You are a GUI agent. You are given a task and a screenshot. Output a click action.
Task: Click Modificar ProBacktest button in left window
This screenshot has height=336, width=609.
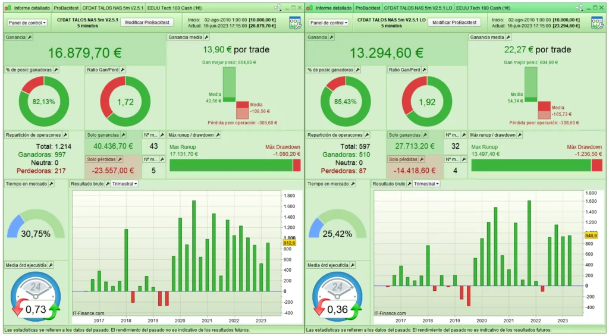pyautogui.click(x=147, y=23)
